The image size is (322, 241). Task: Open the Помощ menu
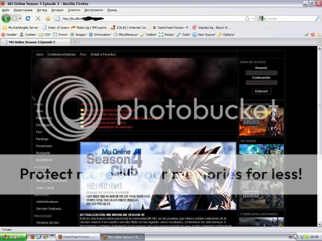[112, 10]
